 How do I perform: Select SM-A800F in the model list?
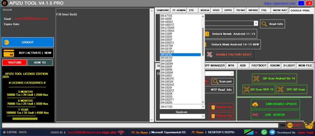click(x=180, y=19)
